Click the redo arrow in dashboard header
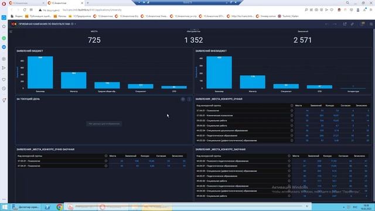 [x=335, y=24]
